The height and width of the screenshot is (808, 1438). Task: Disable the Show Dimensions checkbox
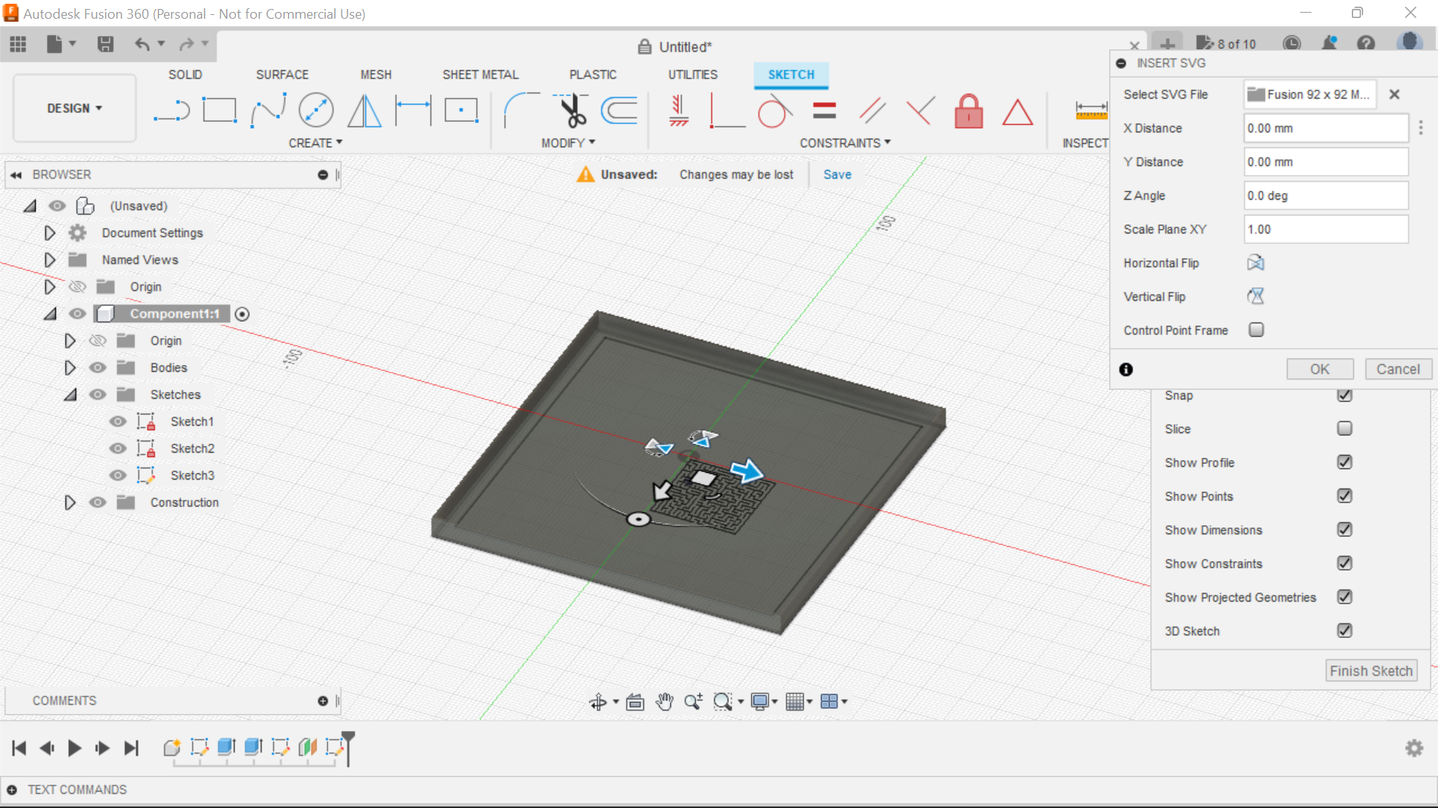1344,530
